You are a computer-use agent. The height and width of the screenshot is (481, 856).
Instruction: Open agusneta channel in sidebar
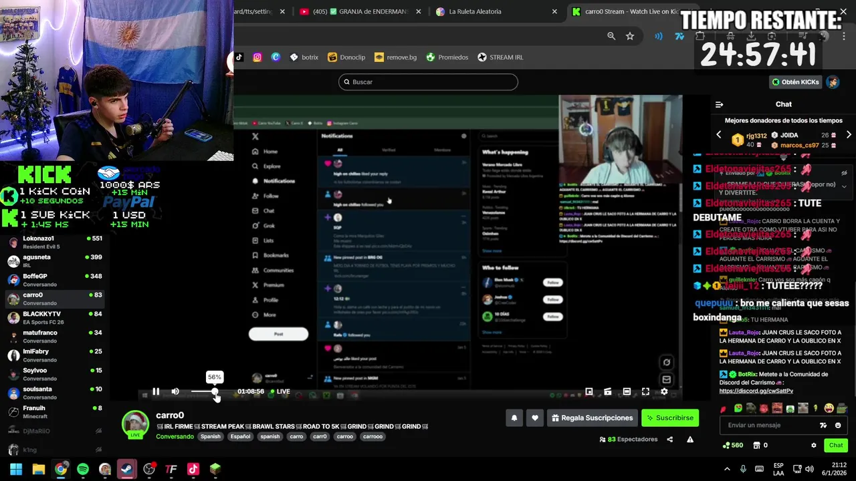(56, 261)
